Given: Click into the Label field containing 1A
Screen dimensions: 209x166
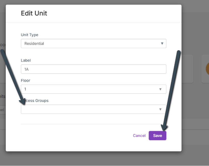Looking at the screenshot, I should click(x=93, y=69).
